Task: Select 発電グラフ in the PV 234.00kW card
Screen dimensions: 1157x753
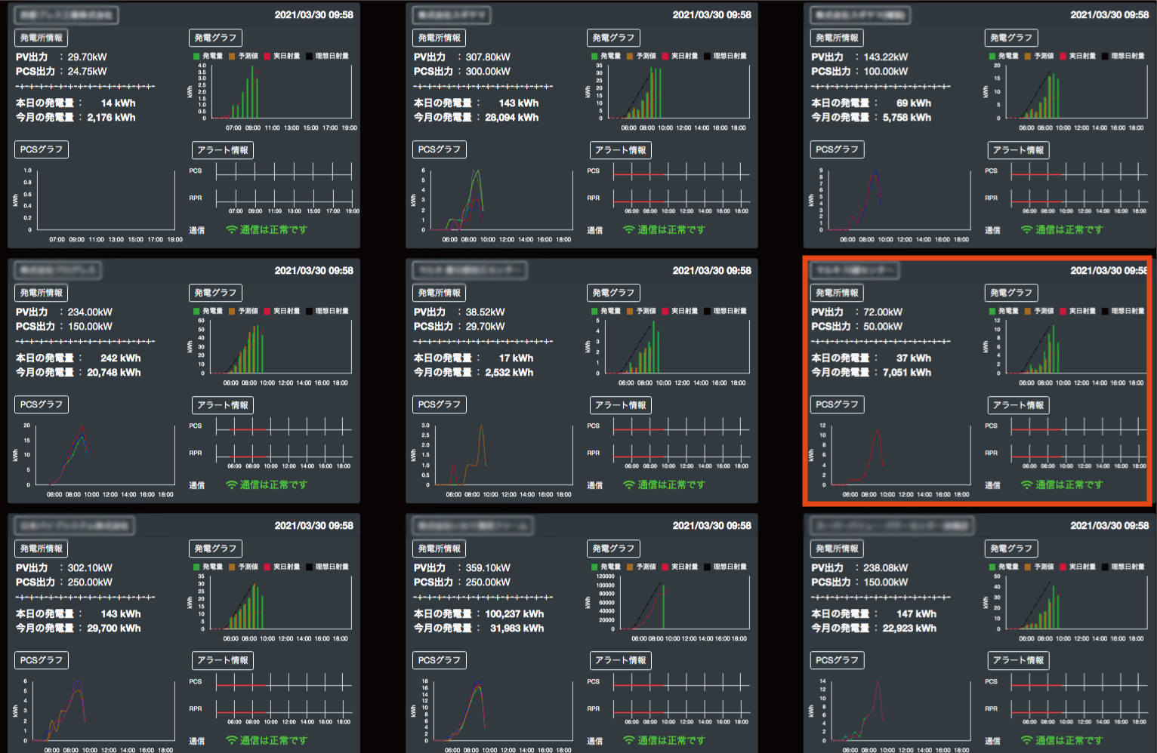Action: point(215,293)
